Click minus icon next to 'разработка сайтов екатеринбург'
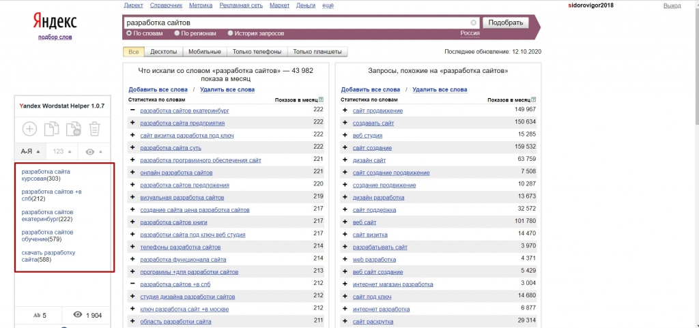The image size is (699, 328). 132,110
